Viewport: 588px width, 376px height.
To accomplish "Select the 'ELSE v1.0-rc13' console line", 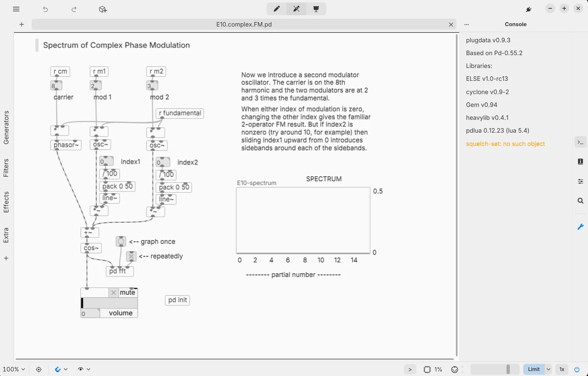I will point(487,79).
